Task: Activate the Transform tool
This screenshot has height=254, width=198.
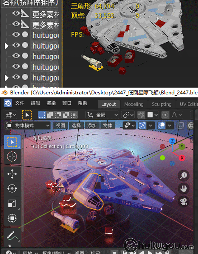Action: pos(12,218)
